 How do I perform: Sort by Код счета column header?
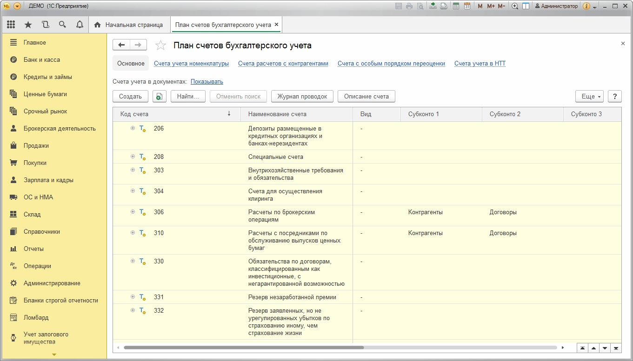[176, 114]
